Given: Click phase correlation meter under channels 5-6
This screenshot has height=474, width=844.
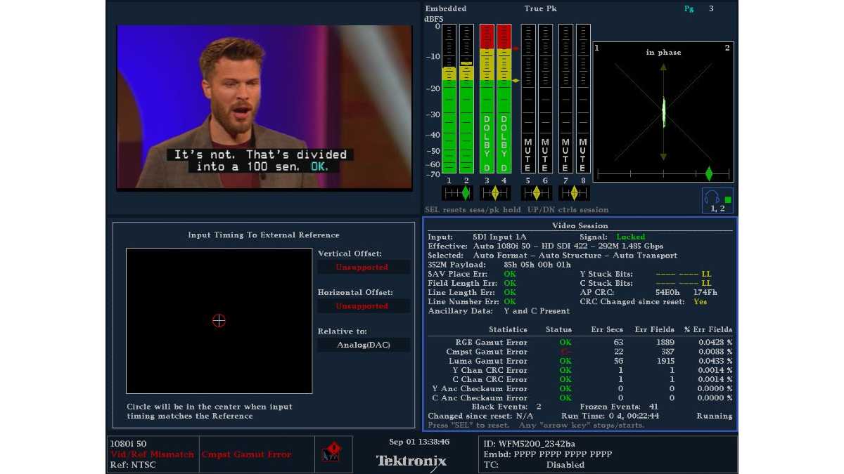Looking at the screenshot, I should click(536, 192).
